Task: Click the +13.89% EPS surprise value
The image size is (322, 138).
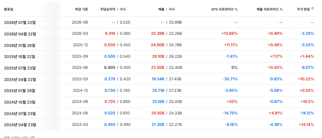Action: point(230,33)
